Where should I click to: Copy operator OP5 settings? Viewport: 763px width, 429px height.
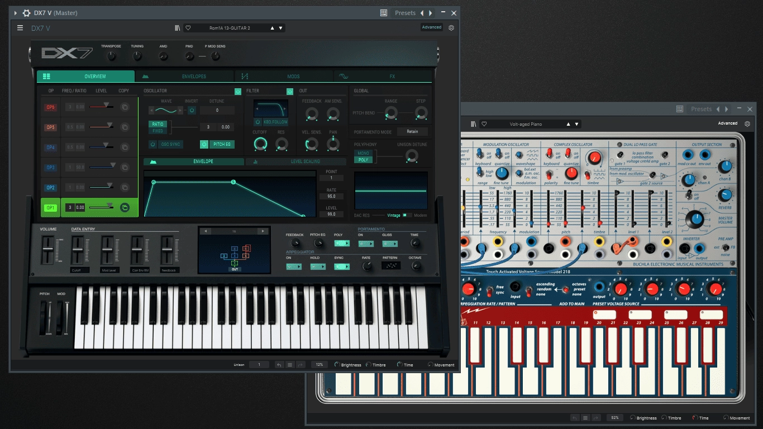125,127
